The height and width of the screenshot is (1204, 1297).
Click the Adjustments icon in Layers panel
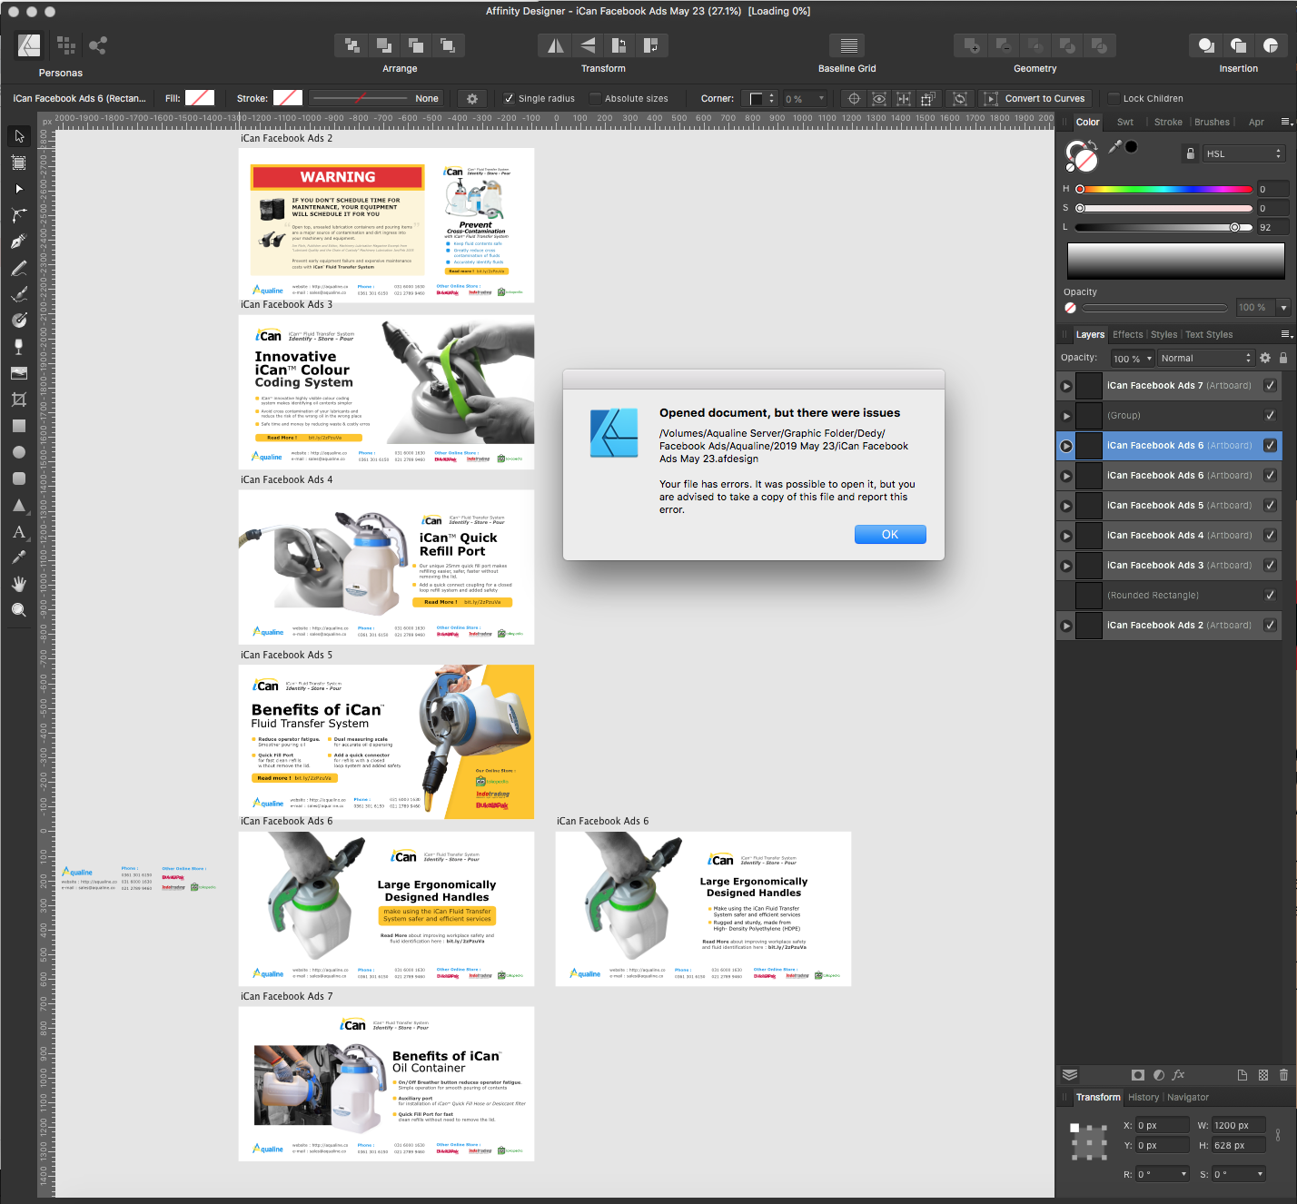click(1159, 1075)
